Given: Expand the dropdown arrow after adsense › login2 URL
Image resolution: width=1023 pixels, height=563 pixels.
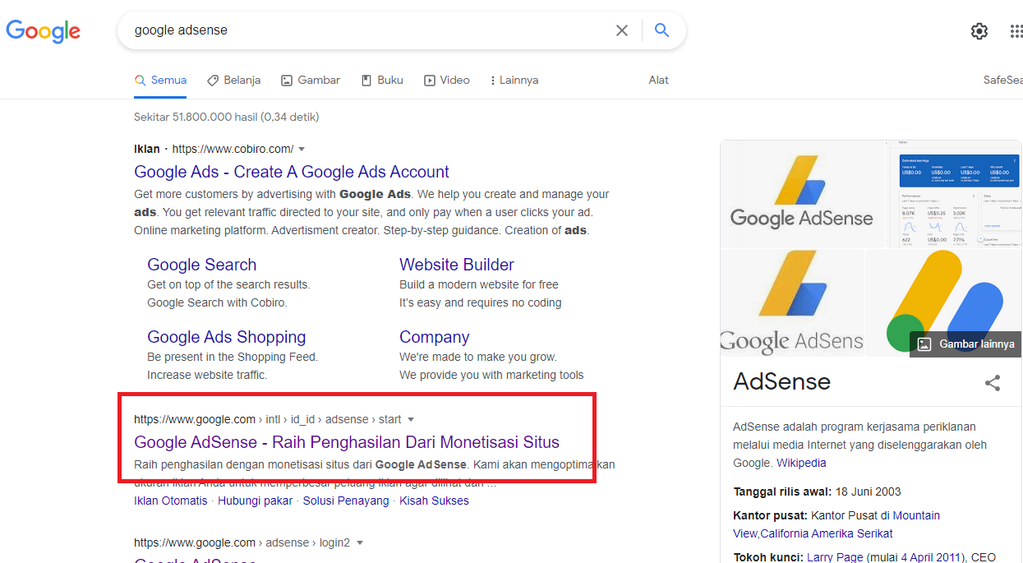Looking at the screenshot, I should click(360, 543).
